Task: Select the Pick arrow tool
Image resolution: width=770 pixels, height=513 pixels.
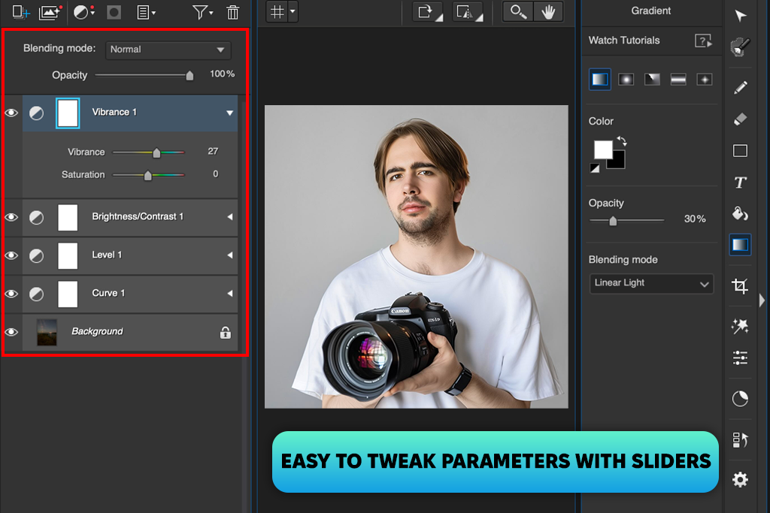Action: [x=741, y=16]
